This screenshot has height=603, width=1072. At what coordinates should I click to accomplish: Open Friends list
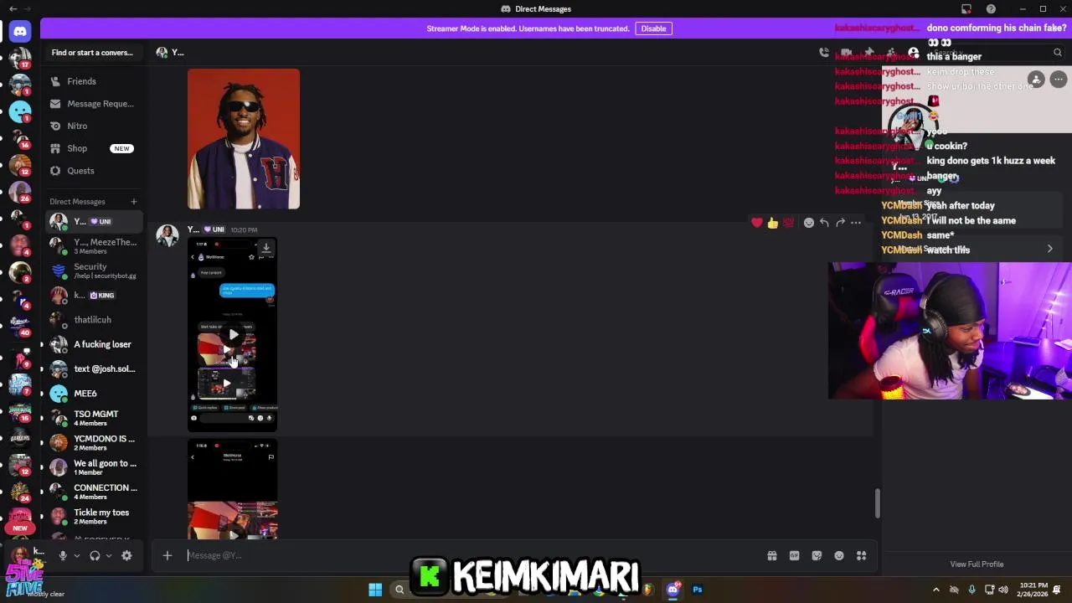click(x=94, y=81)
